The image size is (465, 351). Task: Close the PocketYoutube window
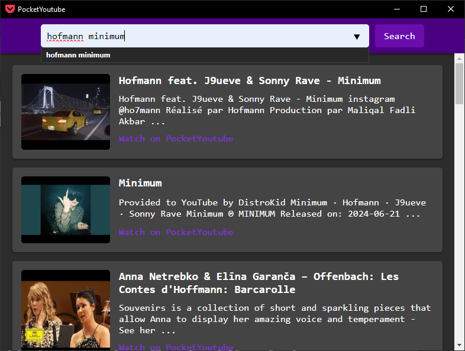(x=451, y=9)
